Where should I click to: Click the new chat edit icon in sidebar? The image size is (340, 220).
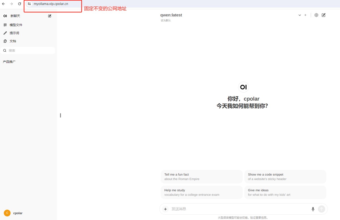coord(50,16)
